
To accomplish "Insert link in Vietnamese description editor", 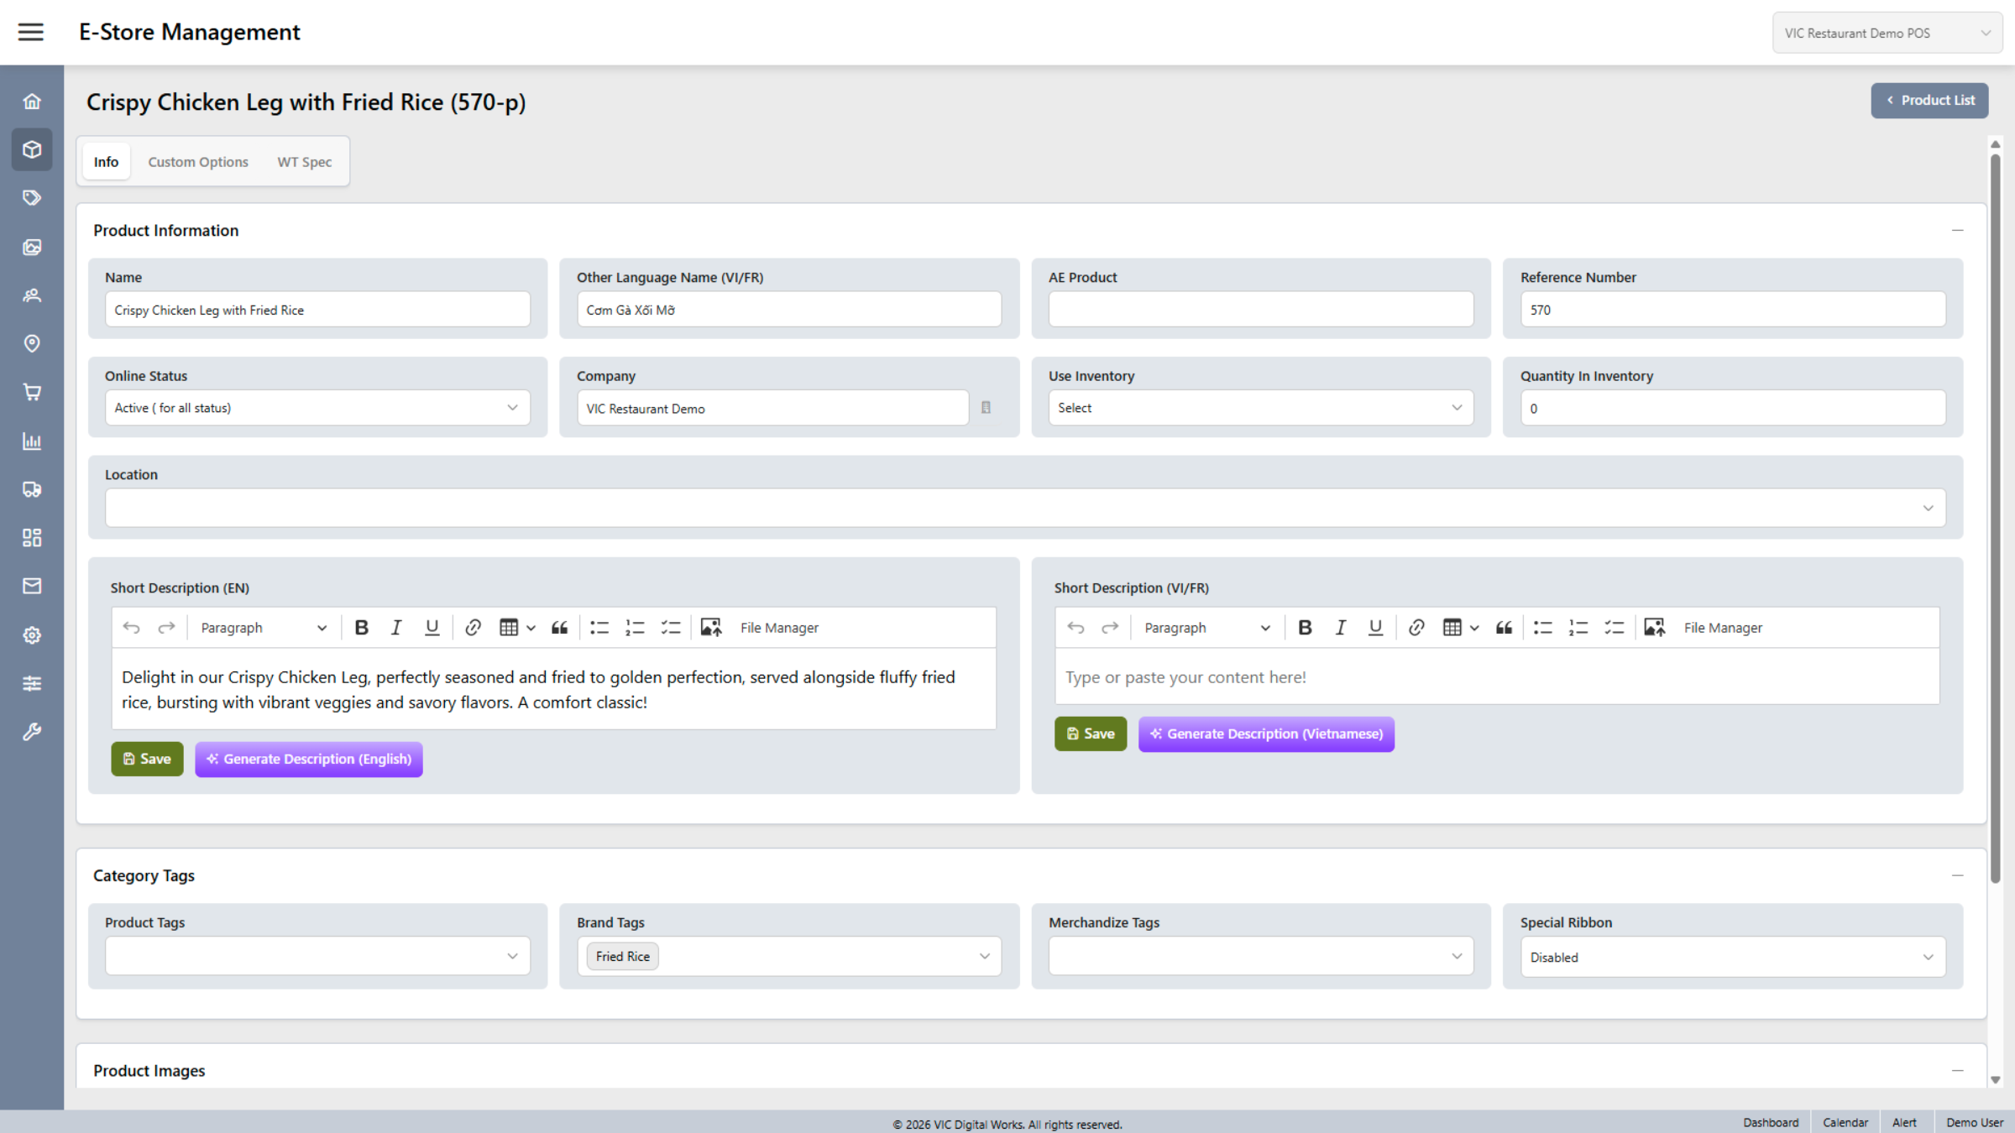I will point(1416,628).
